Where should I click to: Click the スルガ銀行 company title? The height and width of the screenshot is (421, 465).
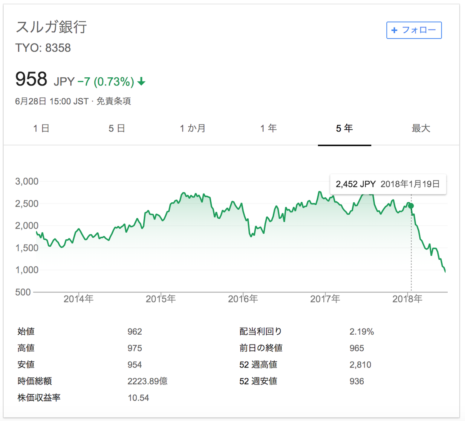[x=51, y=27]
